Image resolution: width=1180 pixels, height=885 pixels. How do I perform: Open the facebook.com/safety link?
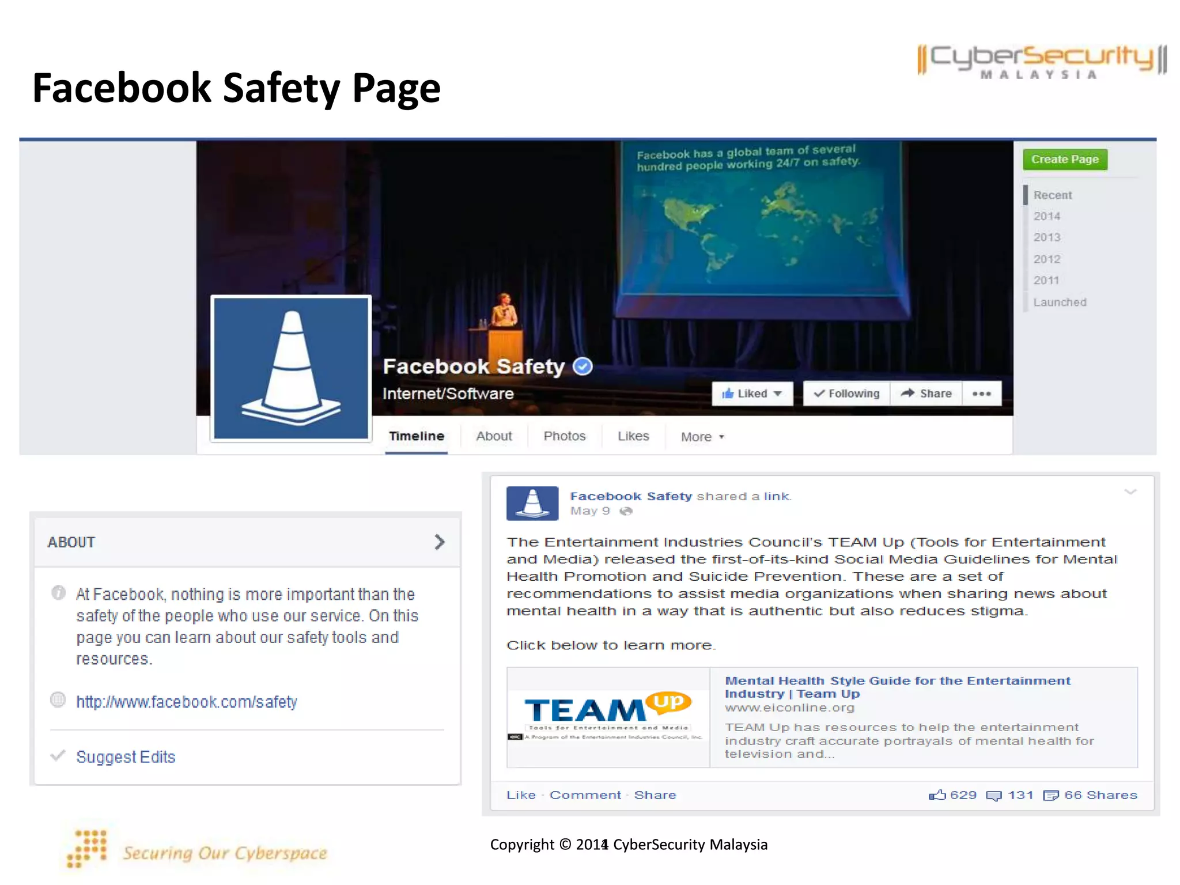187,702
